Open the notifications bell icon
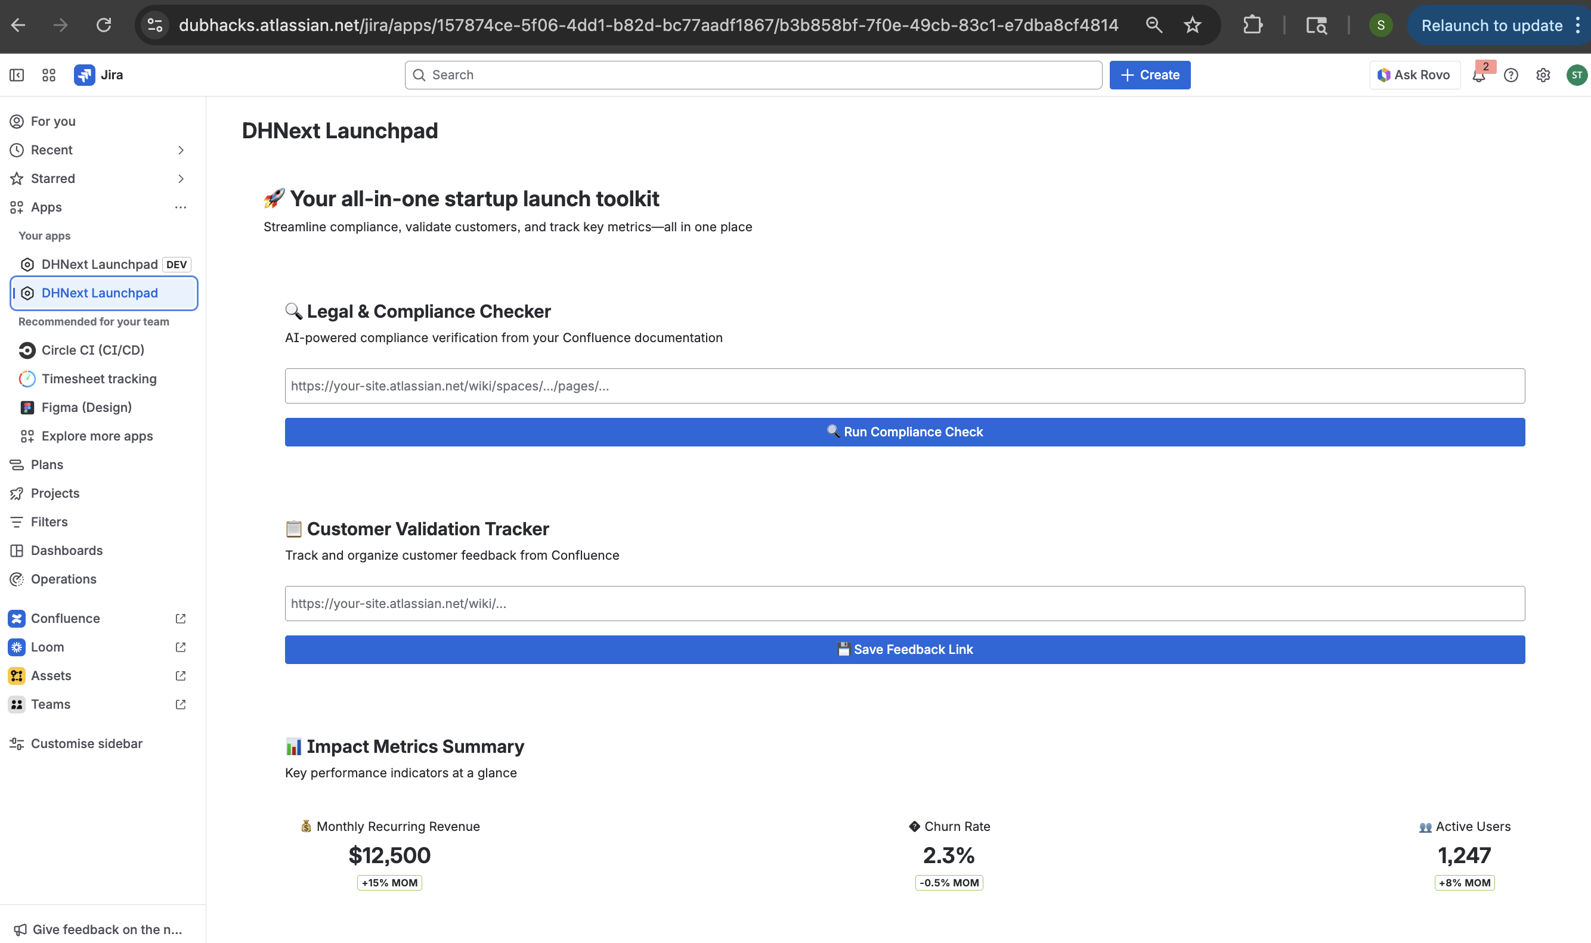 (x=1478, y=76)
